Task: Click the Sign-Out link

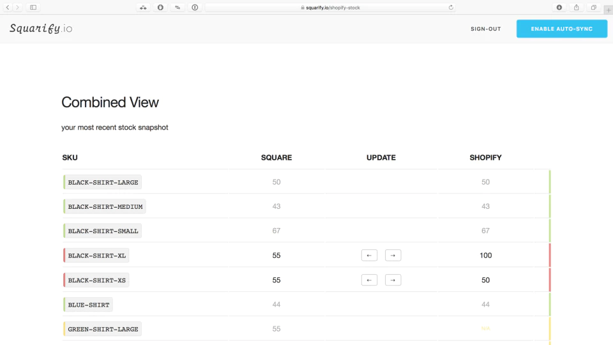Action: tap(485, 29)
